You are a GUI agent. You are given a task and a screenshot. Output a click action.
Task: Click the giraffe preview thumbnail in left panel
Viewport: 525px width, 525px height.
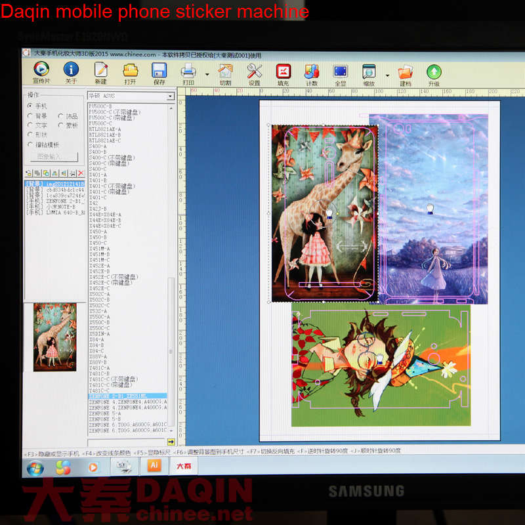pyautogui.click(x=55, y=337)
